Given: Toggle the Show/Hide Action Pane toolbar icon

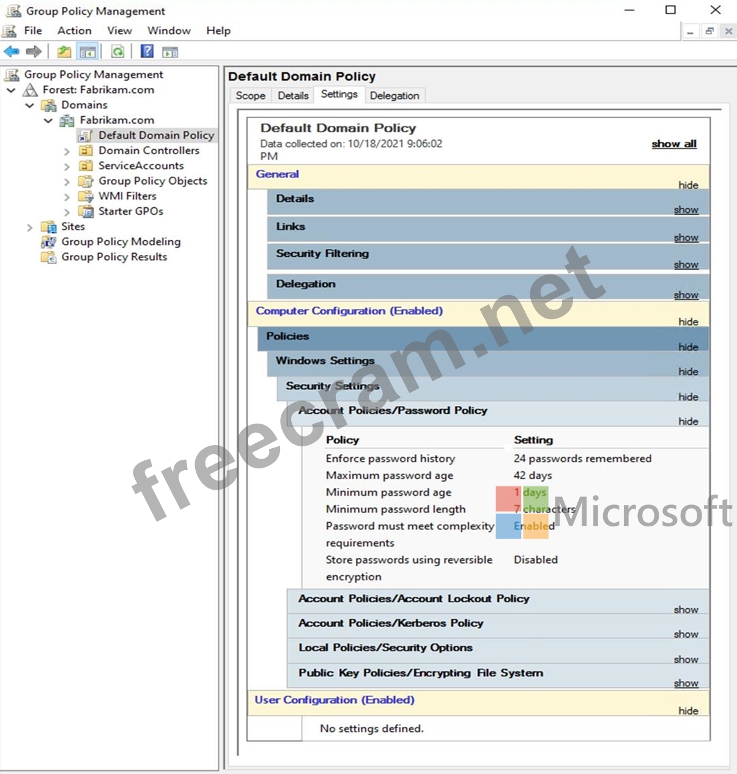Looking at the screenshot, I should 169,51.
